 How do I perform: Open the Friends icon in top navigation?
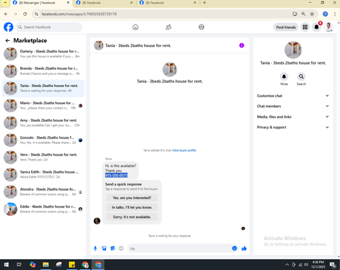(169, 27)
